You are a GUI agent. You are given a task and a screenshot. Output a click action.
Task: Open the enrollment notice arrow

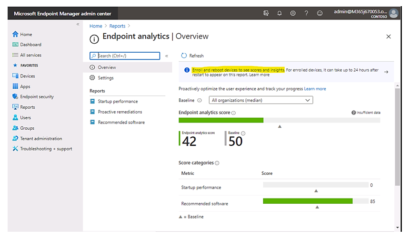coord(386,72)
